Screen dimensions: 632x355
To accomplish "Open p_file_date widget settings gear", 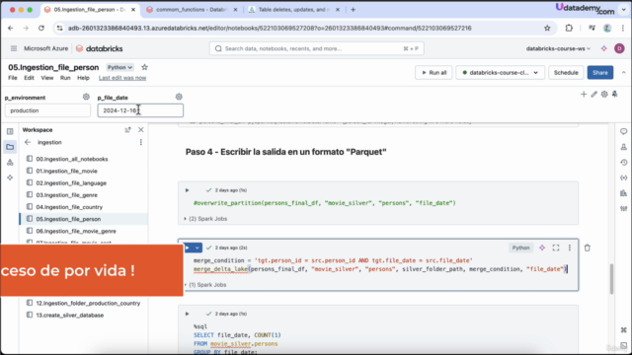I will tap(179, 97).
